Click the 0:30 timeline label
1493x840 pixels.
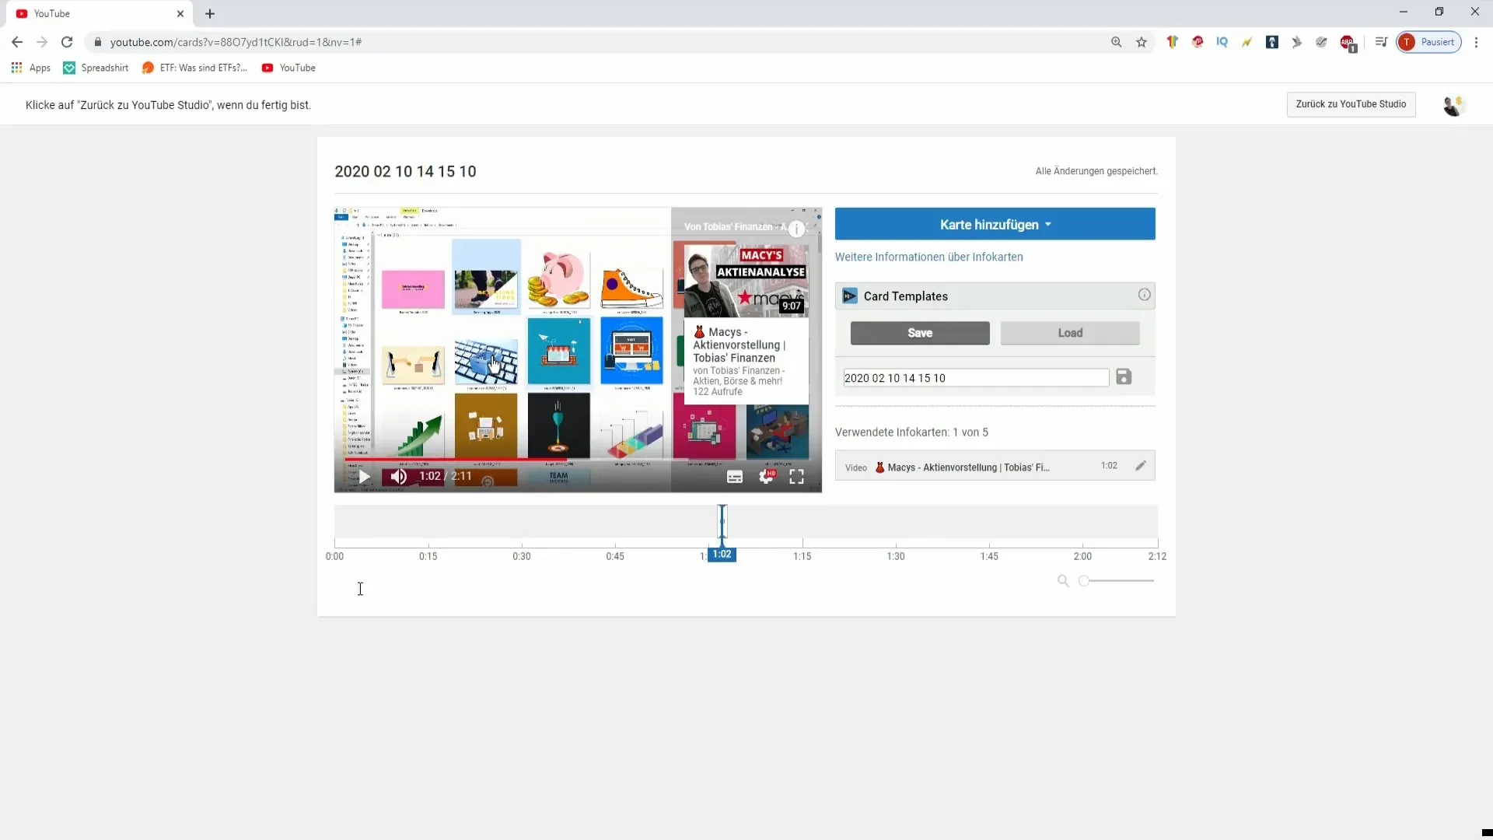(x=521, y=556)
